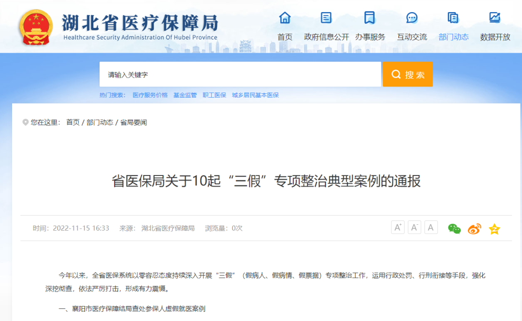Increase article font size with A+
The height and width of the screenshot is (321, 522).
pyautogui.click(x=397, y=227)
